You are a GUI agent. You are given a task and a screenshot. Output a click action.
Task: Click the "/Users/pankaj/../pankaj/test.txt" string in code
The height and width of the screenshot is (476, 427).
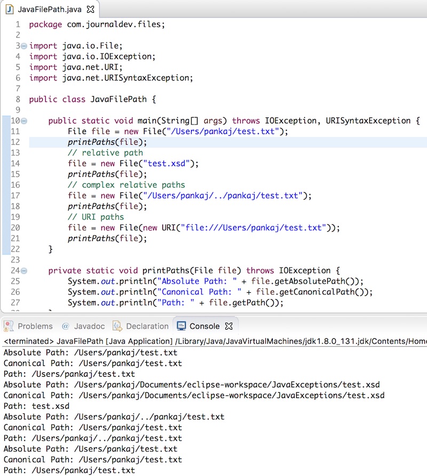coord(223,196)
